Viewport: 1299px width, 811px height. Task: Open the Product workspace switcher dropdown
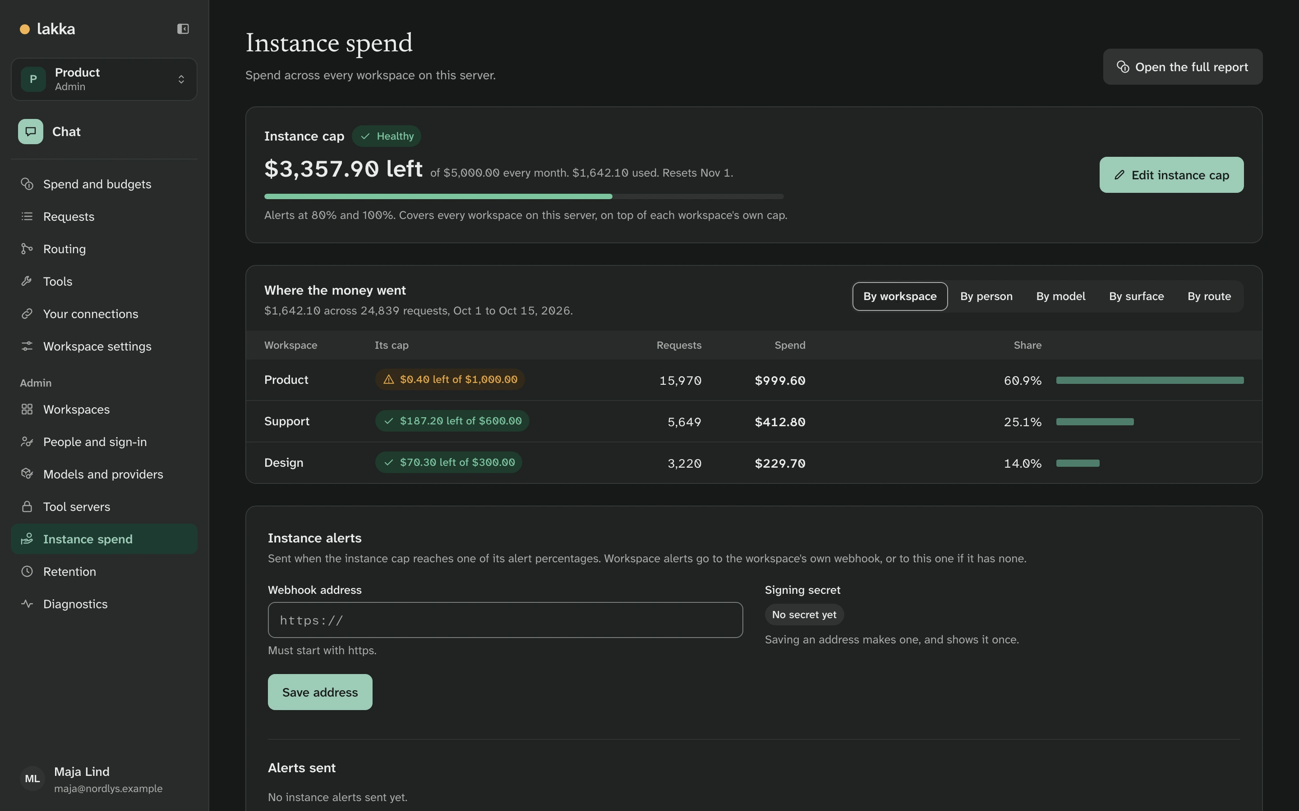pos(104,79)
